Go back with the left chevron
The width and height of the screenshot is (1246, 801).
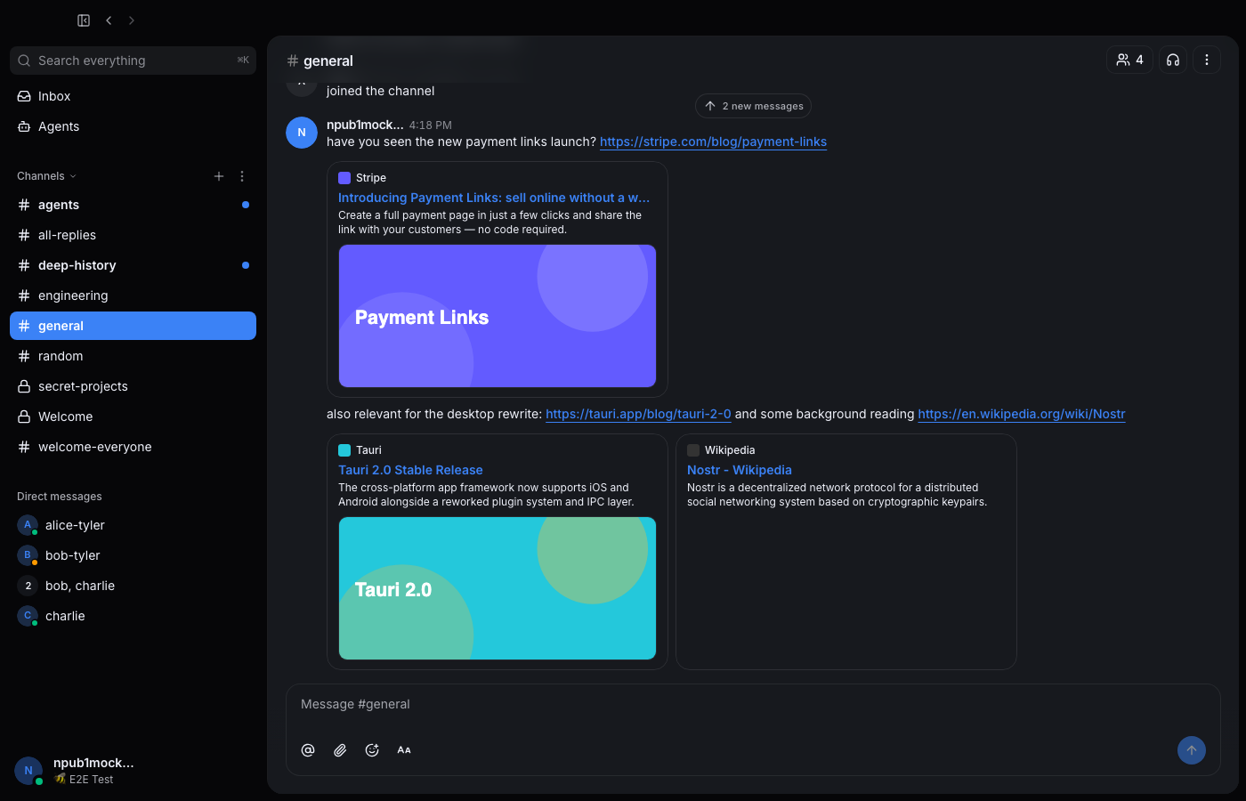109,20
